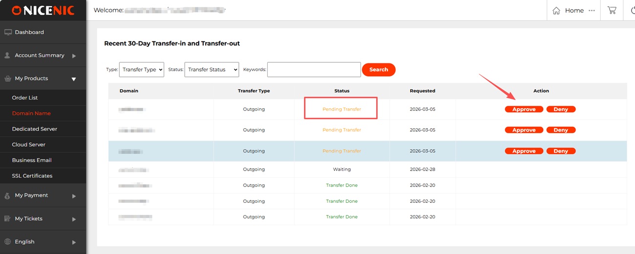Expand the My Payment arrow
This screenshot has width=635, height=254.
tap(74, 196)
